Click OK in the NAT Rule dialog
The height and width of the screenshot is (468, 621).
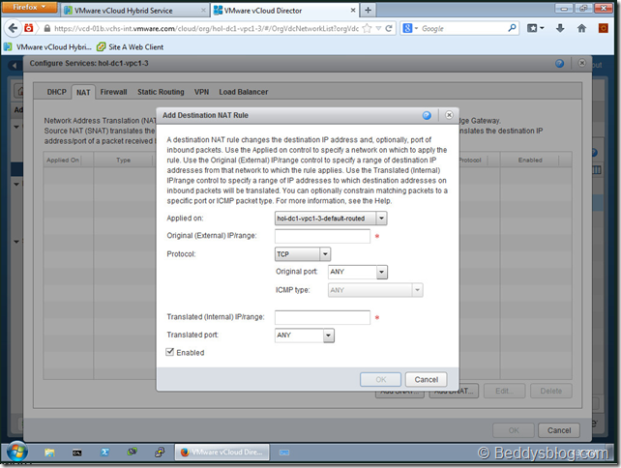(380, 379)
